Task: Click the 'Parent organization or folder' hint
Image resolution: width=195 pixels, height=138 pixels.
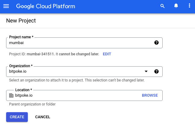Action: point(32,104)
